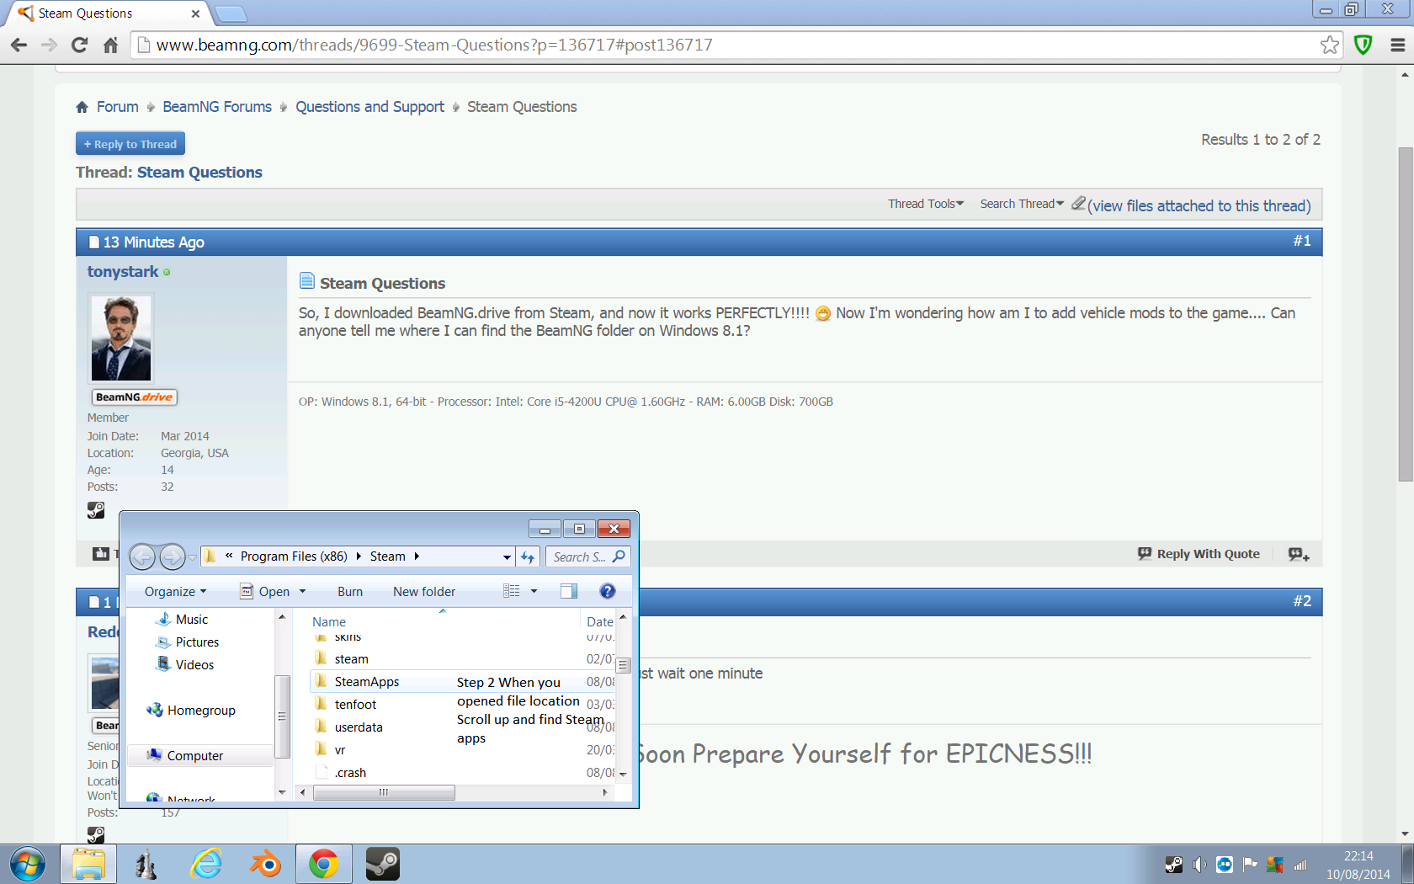Open Explorer help icon

pos(608,591)
